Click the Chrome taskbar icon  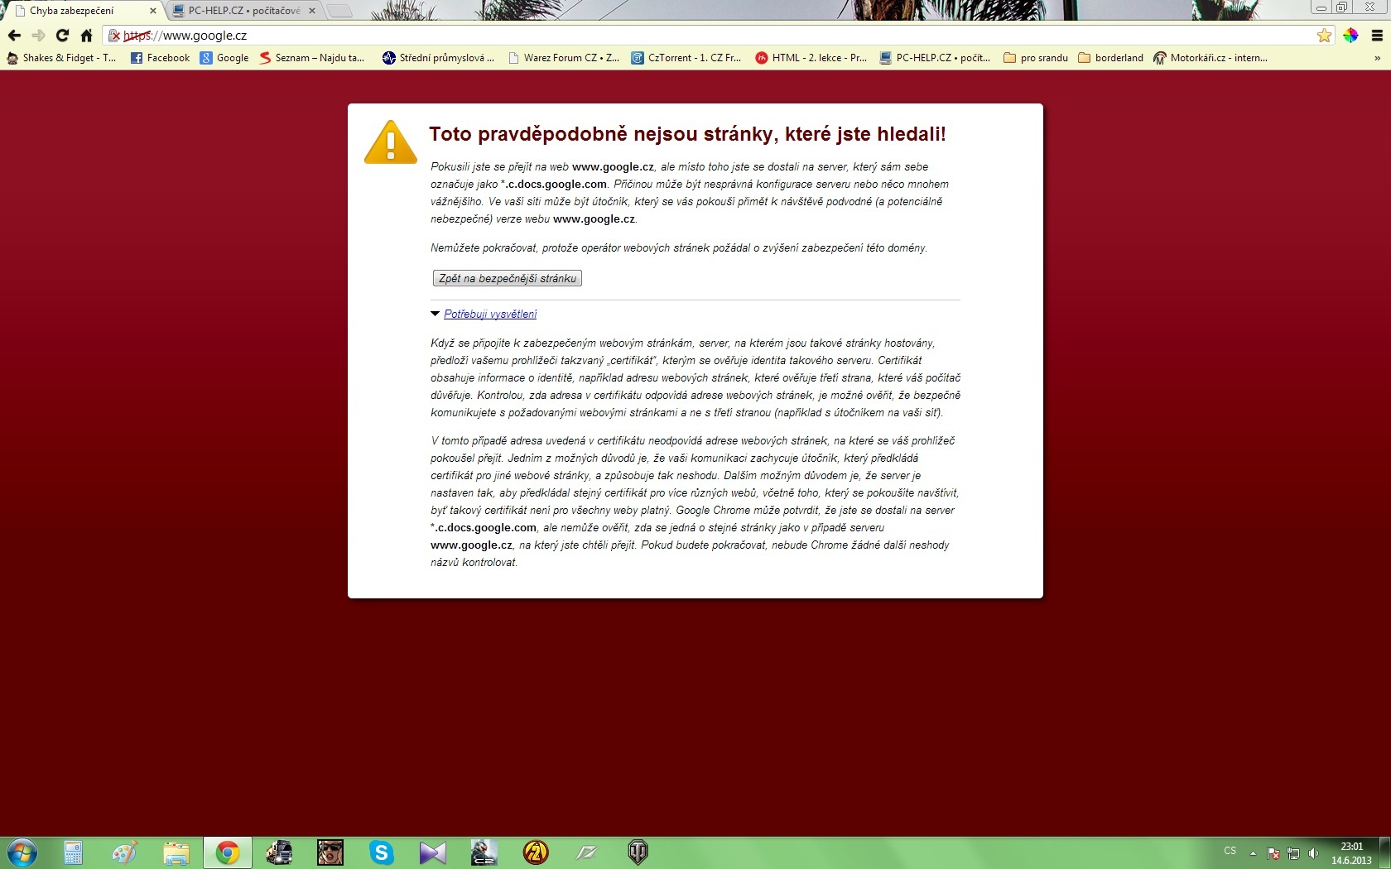click(227, 852)
